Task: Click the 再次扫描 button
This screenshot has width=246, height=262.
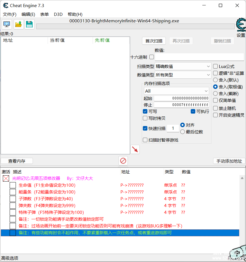Action: [x=181, y=41]
